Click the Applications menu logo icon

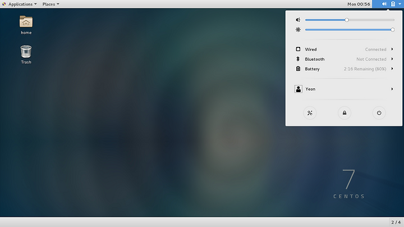[x=4, y=4]
